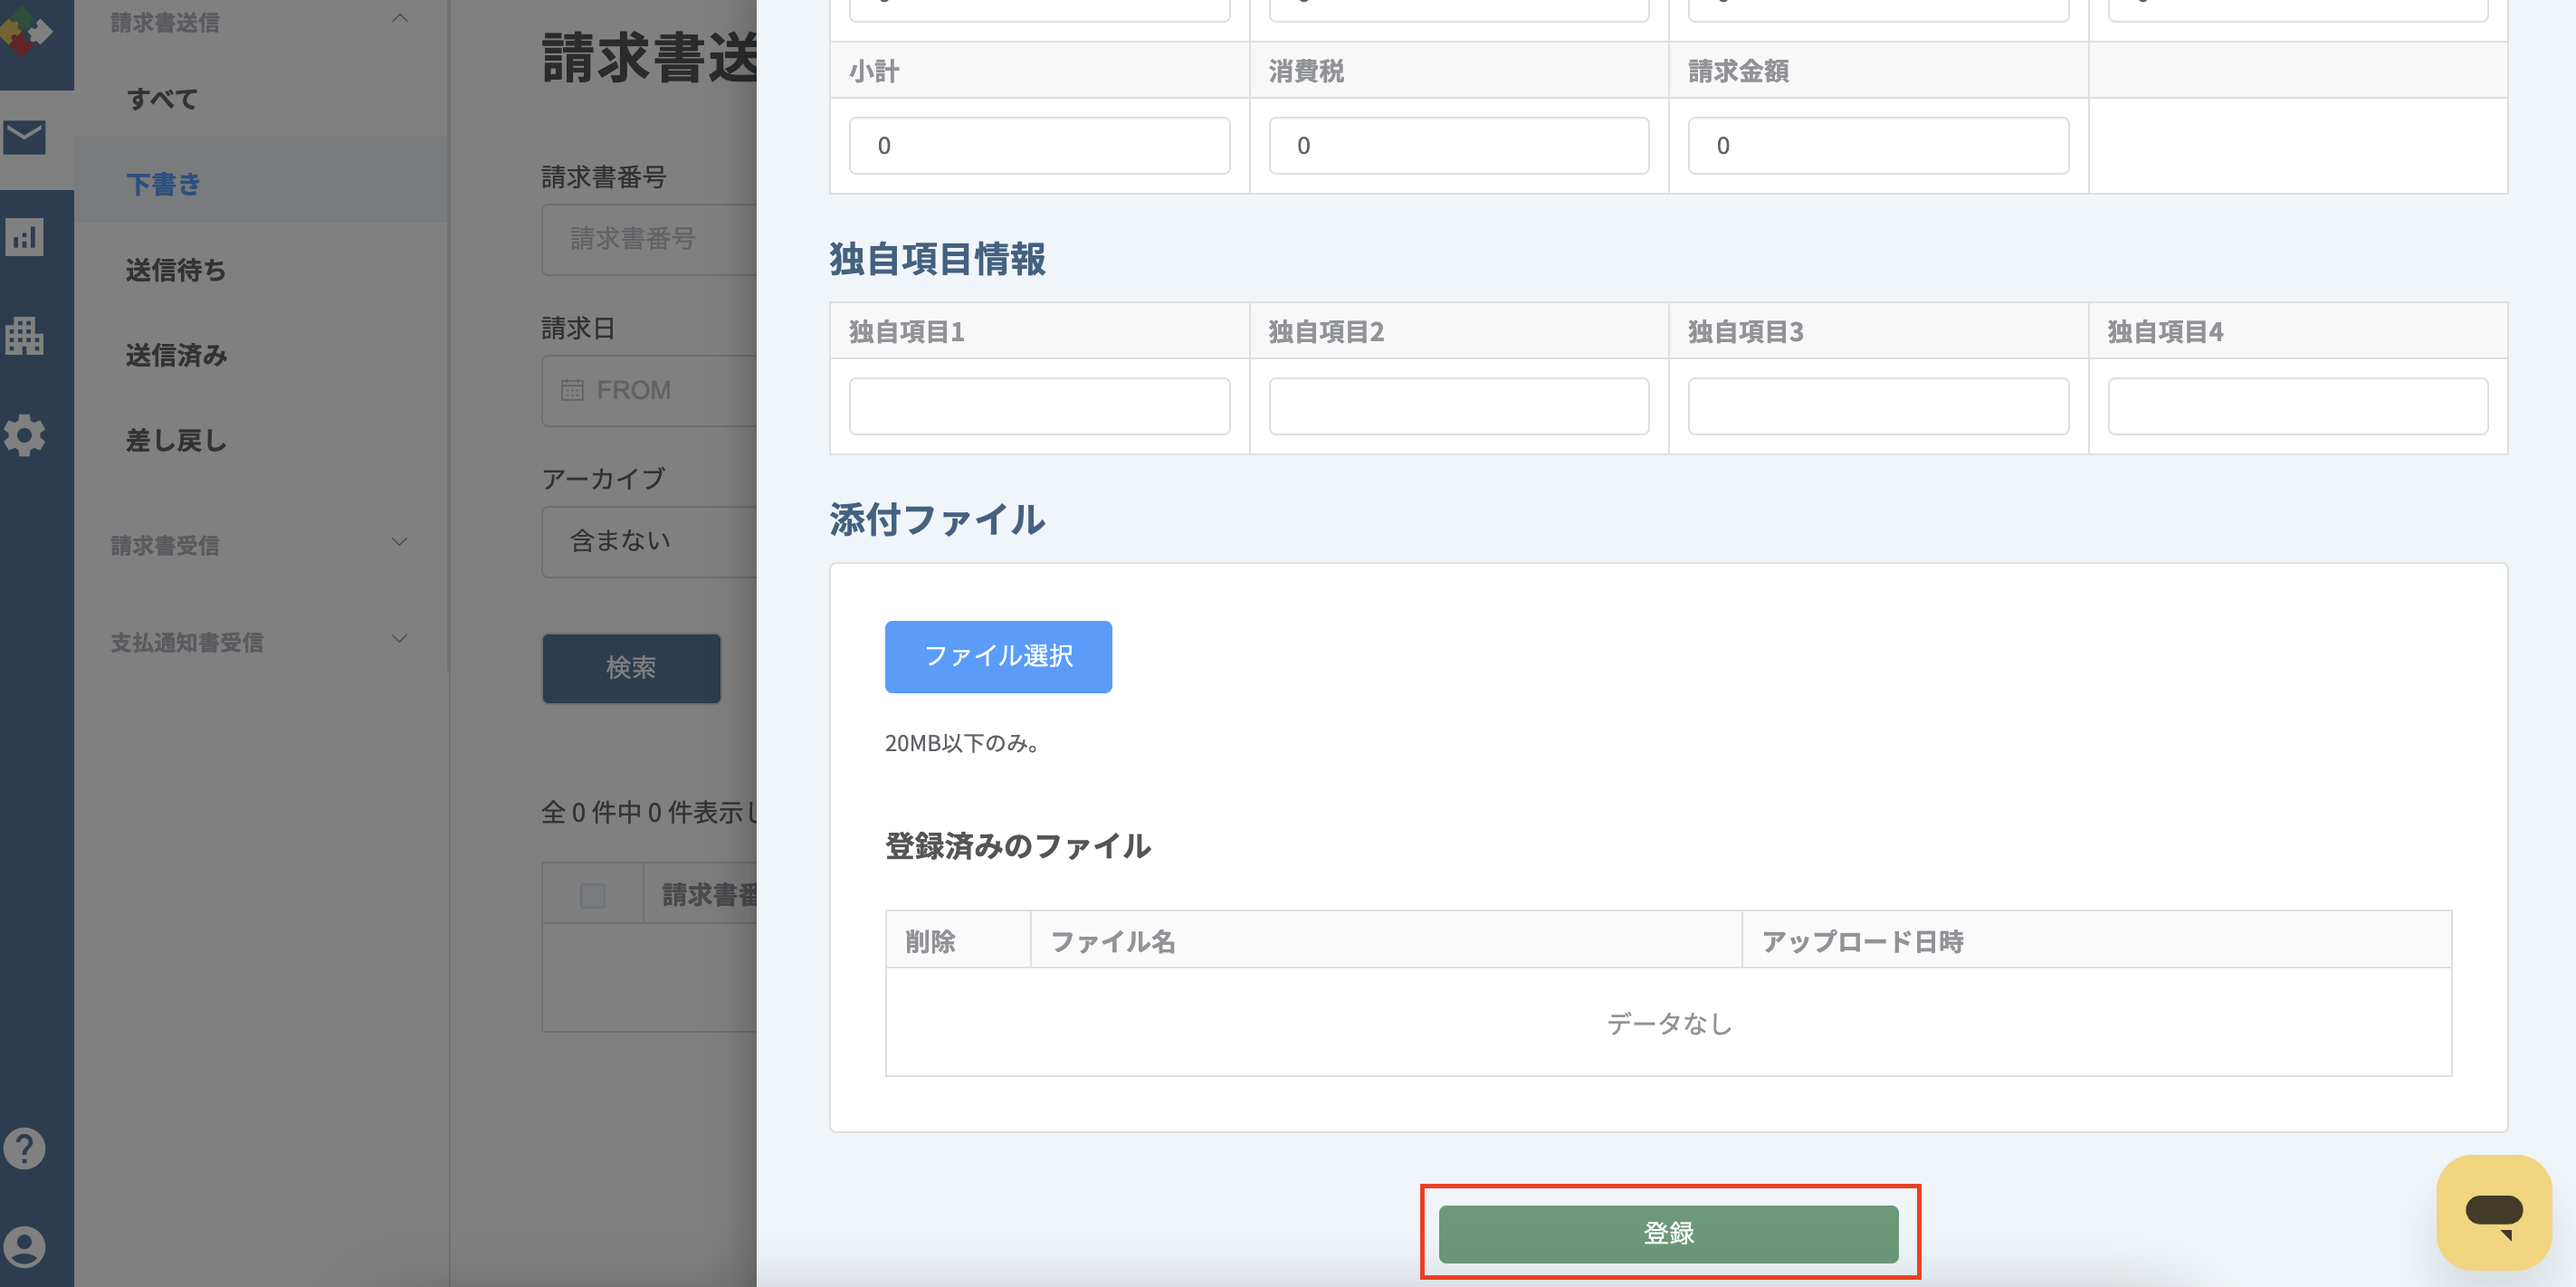Open the user account icon

(x=24, y=1247)
